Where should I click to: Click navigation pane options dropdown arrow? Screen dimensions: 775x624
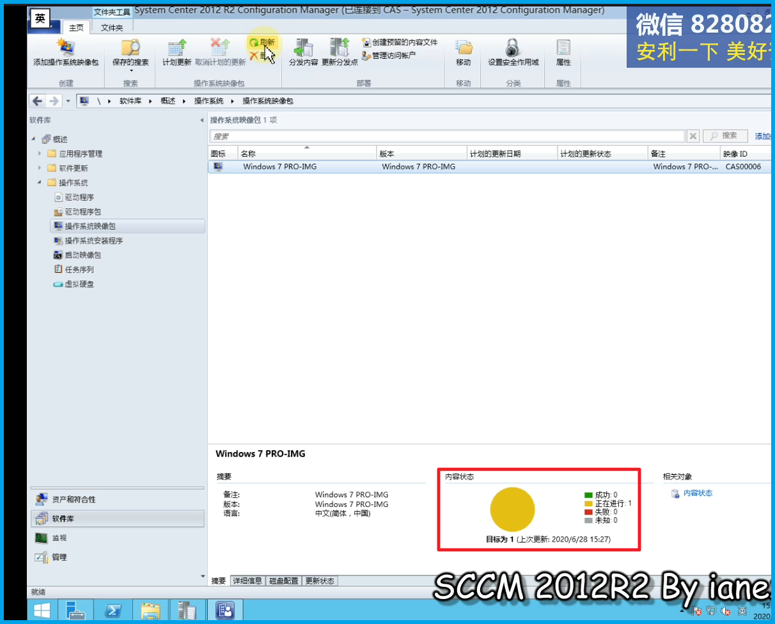203,577
